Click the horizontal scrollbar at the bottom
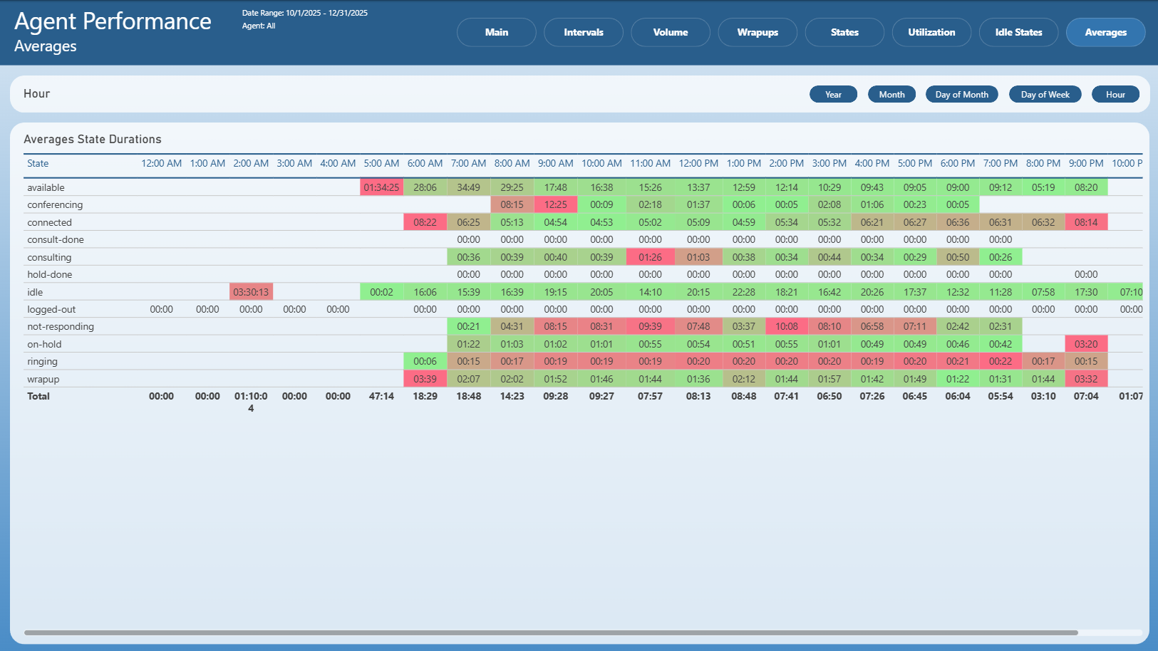The image size is (1158, 651). pos(551,632)
